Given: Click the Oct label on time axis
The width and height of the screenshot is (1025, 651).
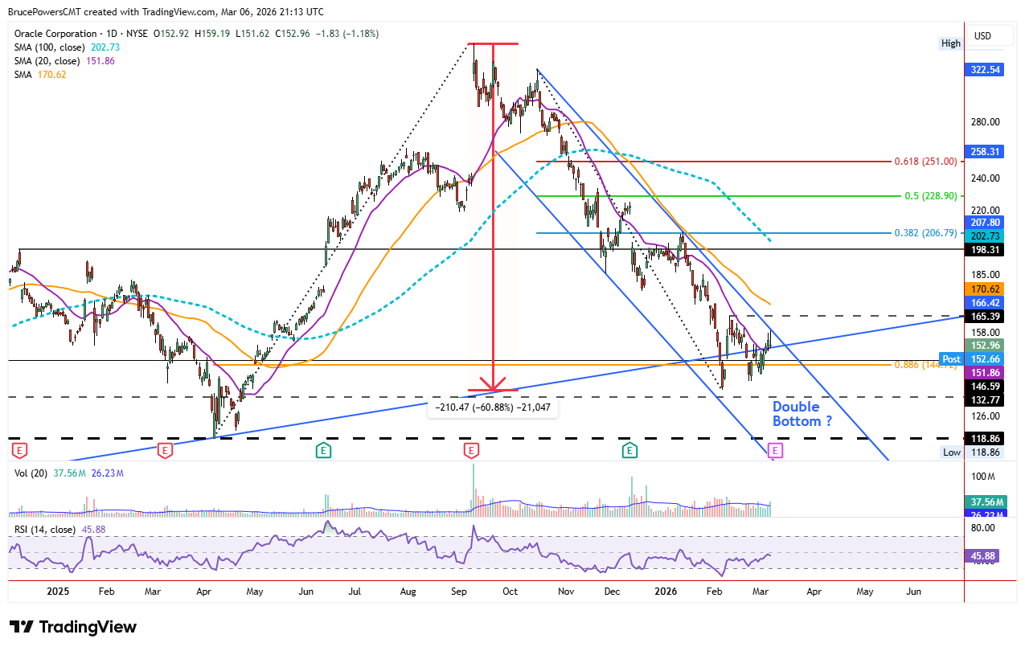Looking at the screenshot, I should tap(509, 592).
